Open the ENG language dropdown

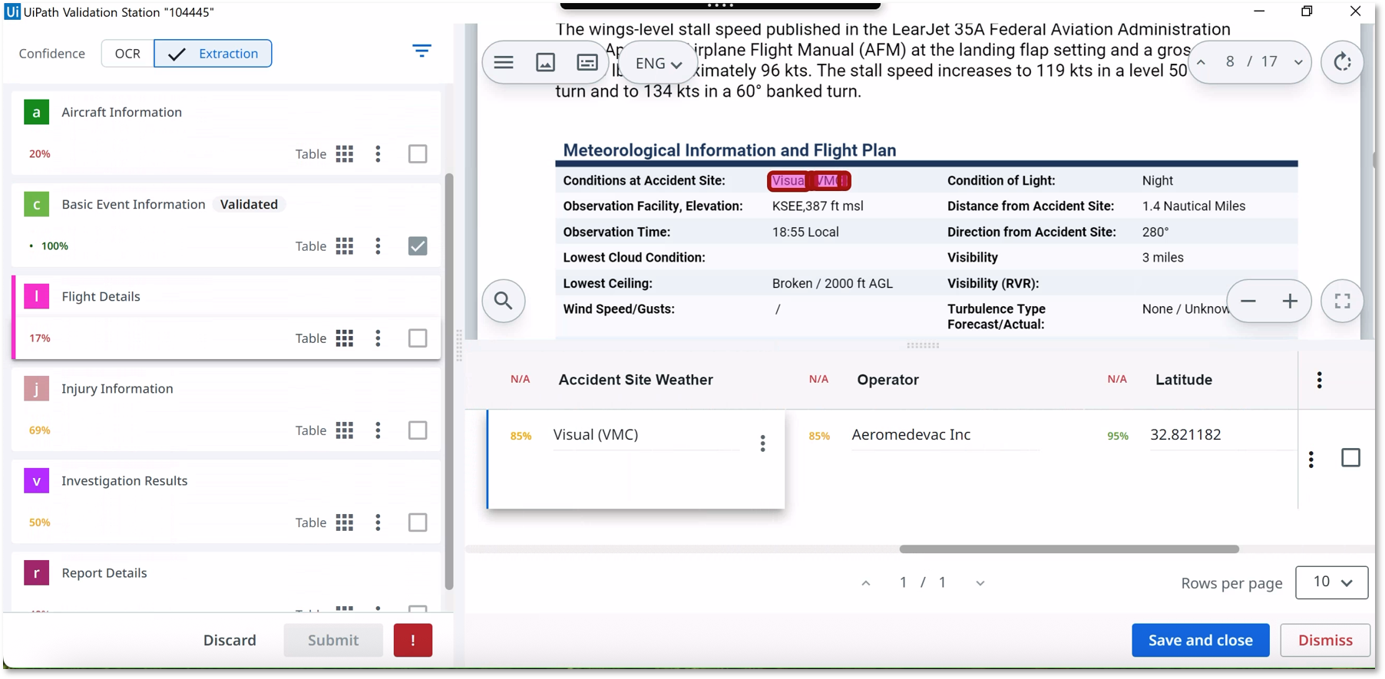tap(659, 64)
